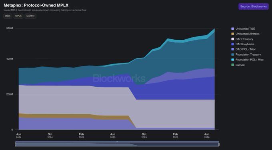This screenshot has width=272, height=150.
Task: Click the peak of the chart at Jun 2026
Action: click(x=214, y=29)
